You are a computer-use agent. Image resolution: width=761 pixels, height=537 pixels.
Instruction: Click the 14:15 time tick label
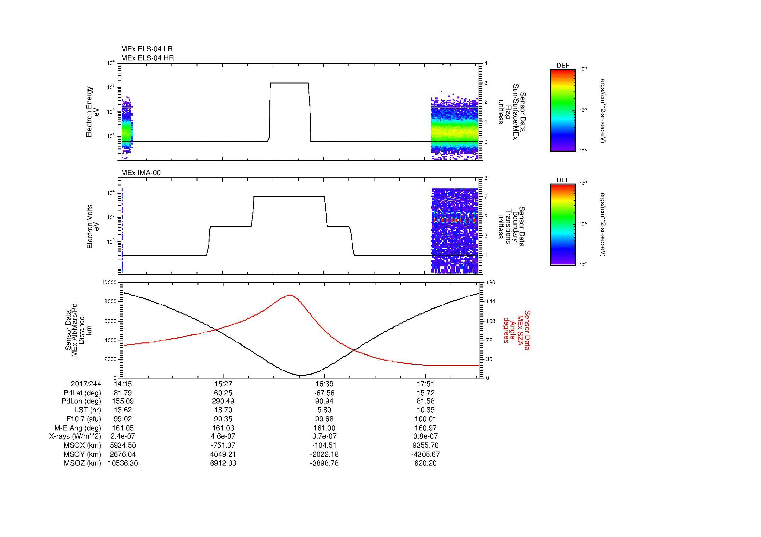tap(123, 384)
